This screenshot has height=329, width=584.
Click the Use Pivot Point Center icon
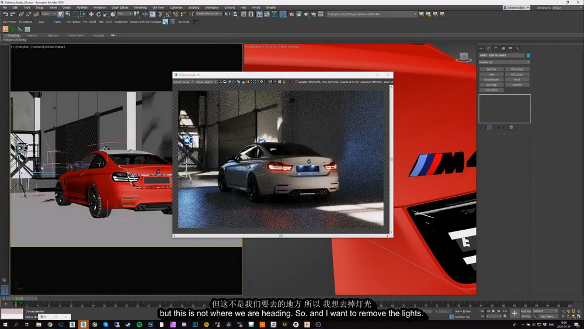(137, 14)
